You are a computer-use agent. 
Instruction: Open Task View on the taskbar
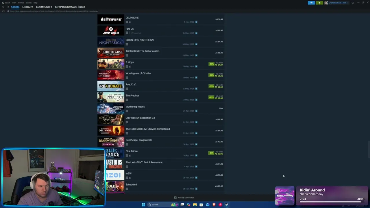pyautogui.click(x=182, y=205)
